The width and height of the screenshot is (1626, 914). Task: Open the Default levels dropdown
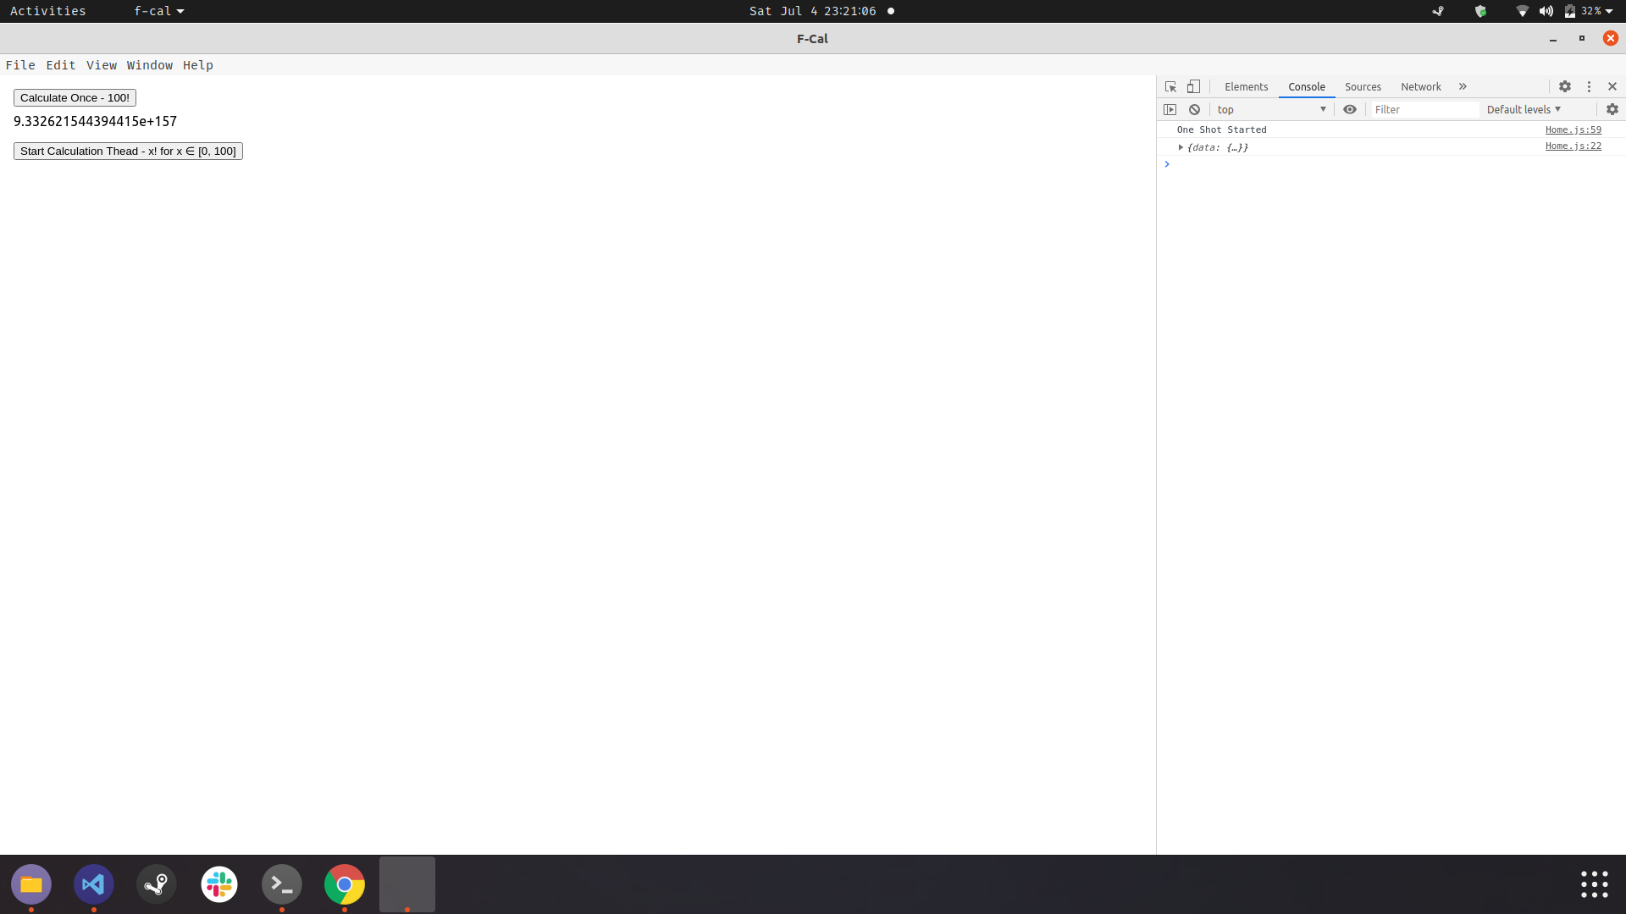(1522, 109)
